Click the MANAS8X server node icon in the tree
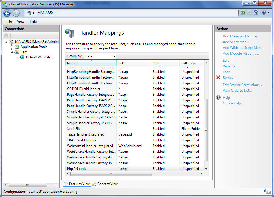This screenshot has height=197, width=274. pos(11,42)
